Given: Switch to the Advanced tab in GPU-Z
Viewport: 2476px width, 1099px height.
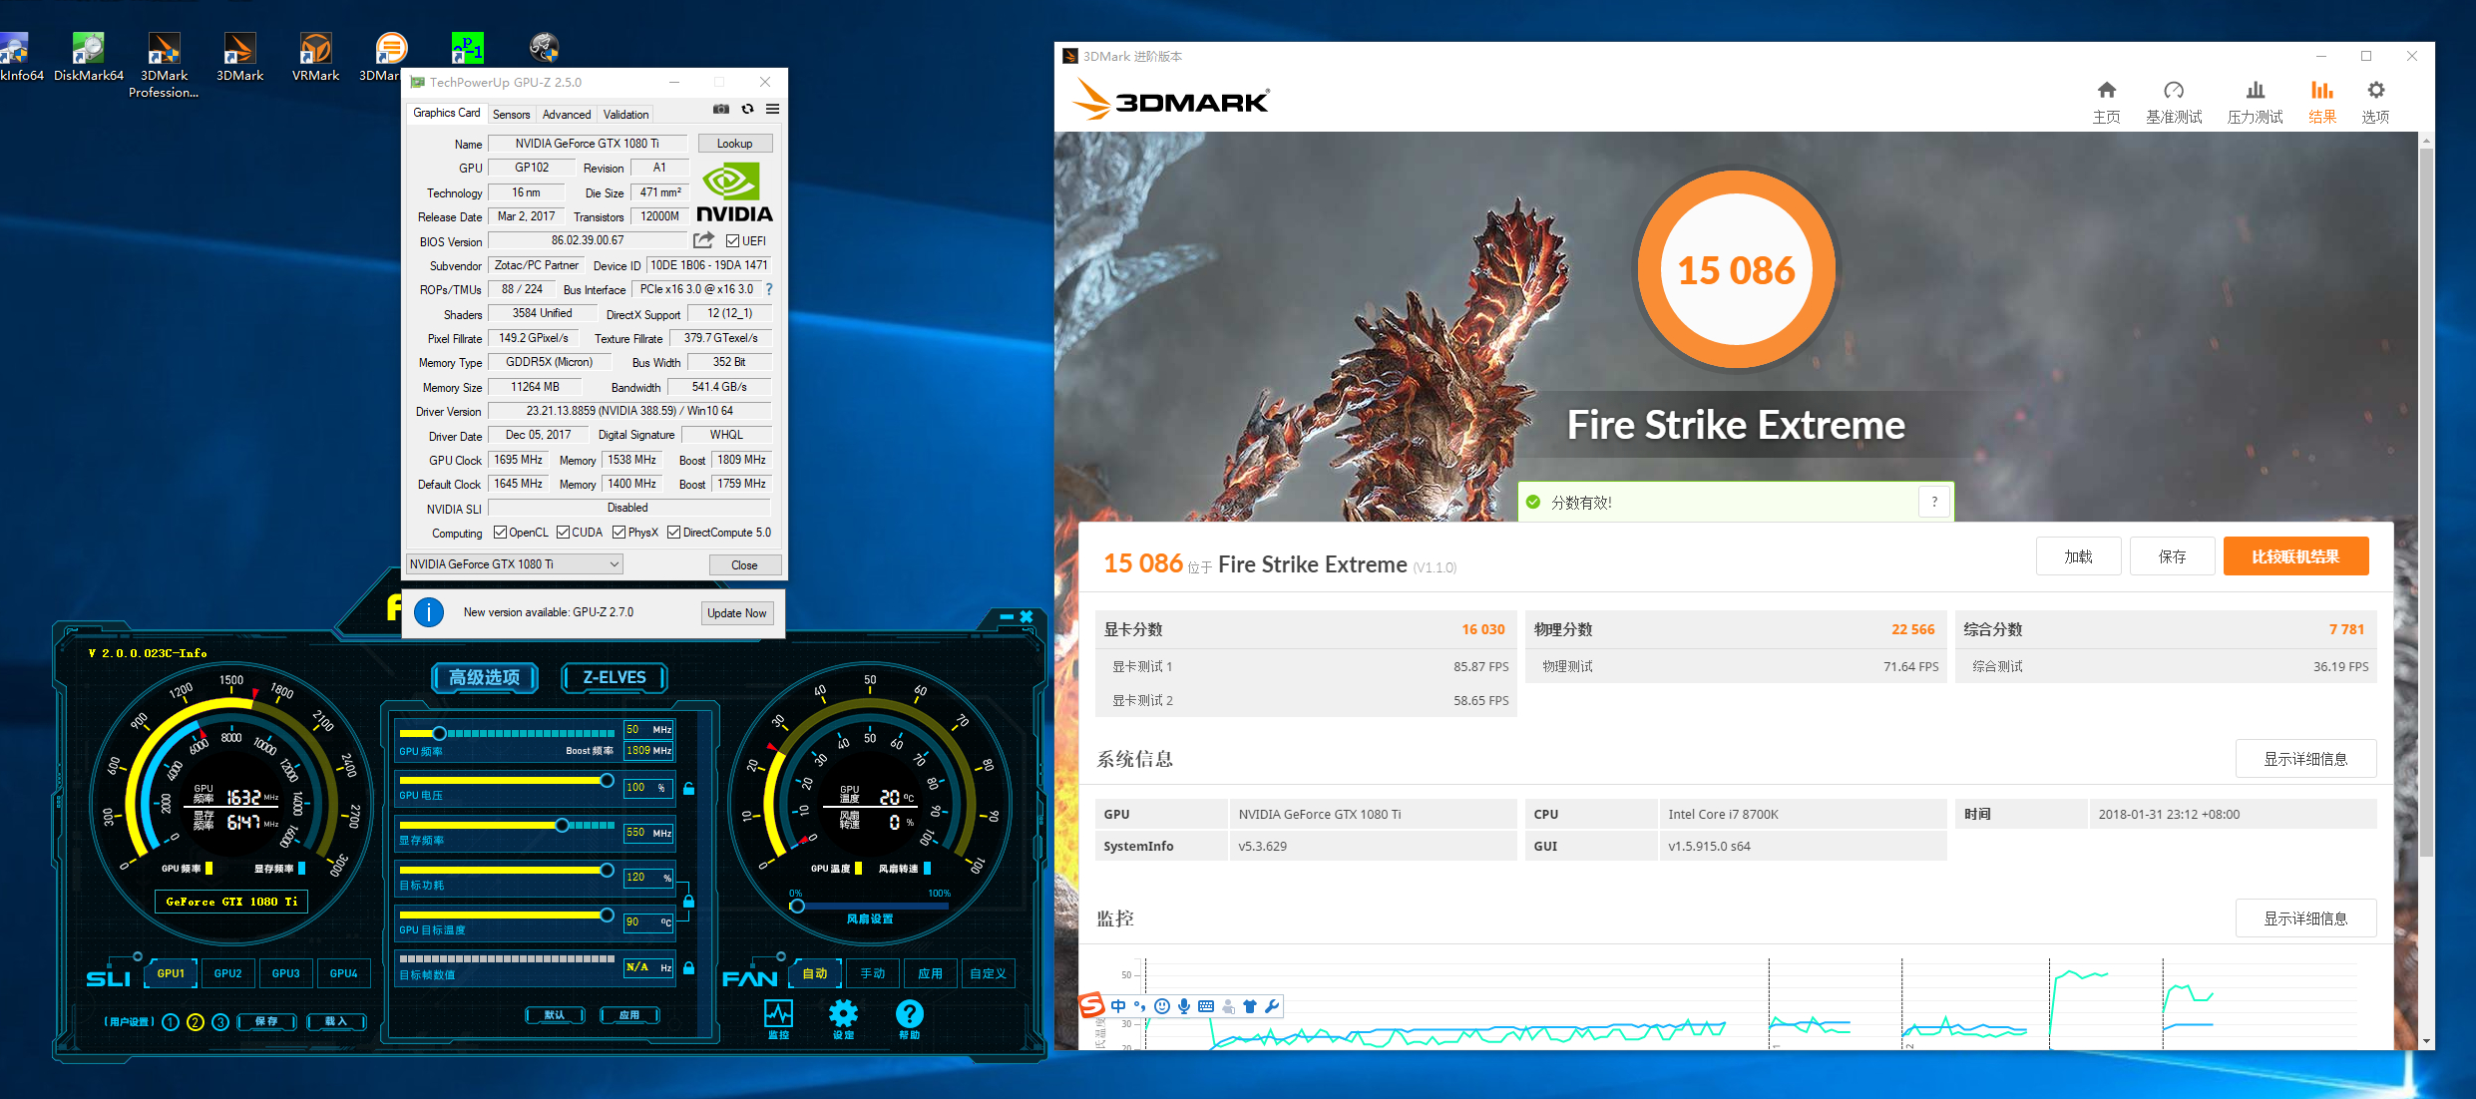Looking at the screenshot, I should pyautogui.click(x=567, y=115).
